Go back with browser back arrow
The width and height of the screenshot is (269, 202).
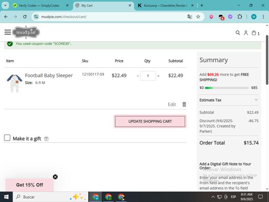6,17
